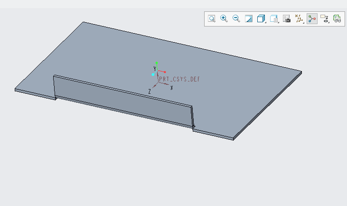The image size is (347, 206).
Task: Open the Annotation Display dropdown
Action: click(x=325, y=19)
